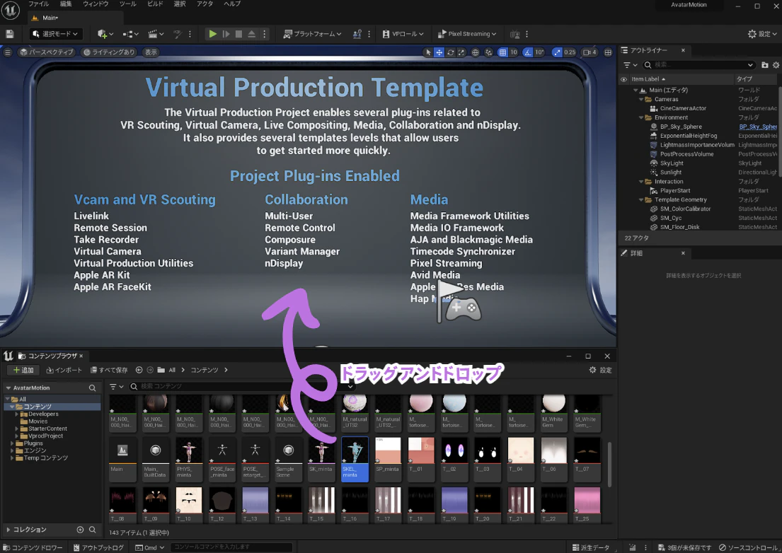Expand the Plugins folder in content tree
Viewport: 782px width, 553px height.
[12, 443]
